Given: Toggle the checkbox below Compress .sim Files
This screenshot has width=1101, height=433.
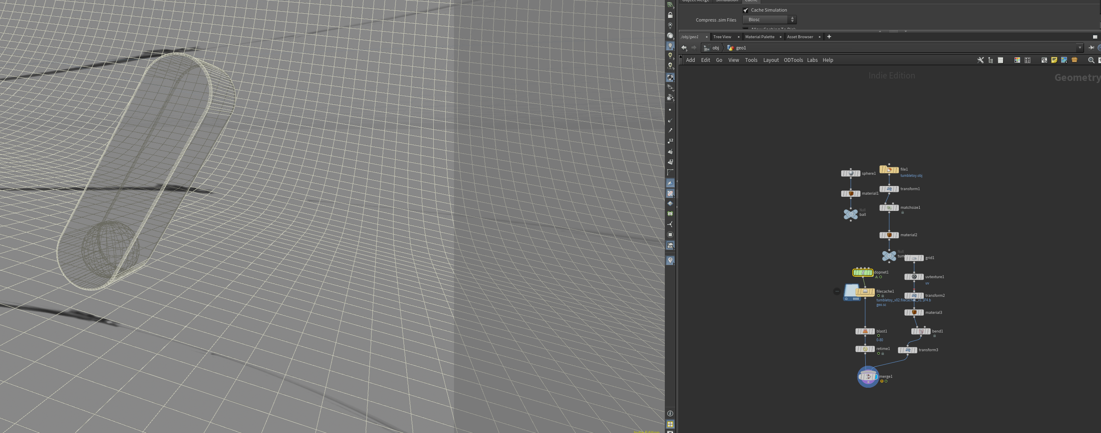Looking at the screenshot, I should [746, 29].
